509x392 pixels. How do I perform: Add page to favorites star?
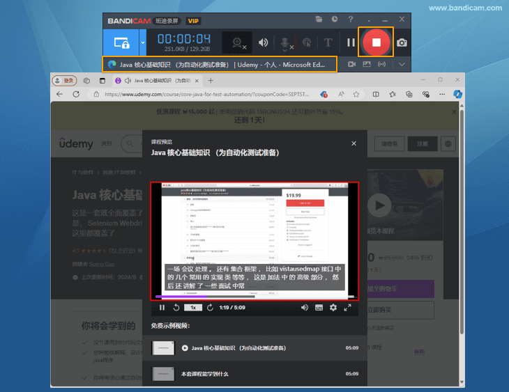pos(356,94)
